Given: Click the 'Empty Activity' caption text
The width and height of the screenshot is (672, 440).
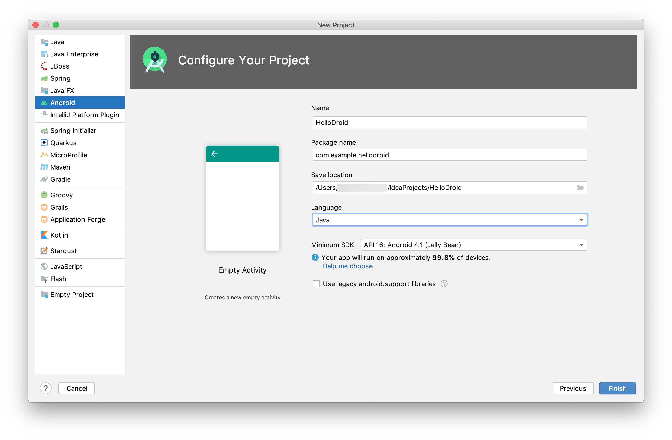Looking at the screenshot, I should [243, 270].
